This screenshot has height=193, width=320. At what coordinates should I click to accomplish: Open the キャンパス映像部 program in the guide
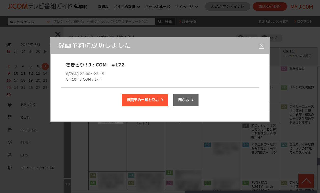[x=302, y=87]
